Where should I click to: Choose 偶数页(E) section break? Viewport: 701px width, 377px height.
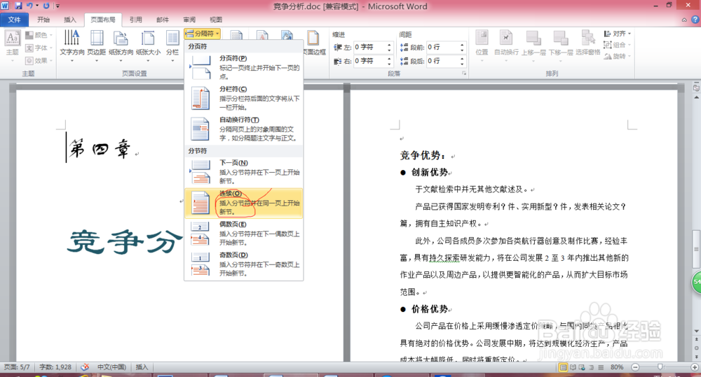pyautogui.click(x=244, y=234)
